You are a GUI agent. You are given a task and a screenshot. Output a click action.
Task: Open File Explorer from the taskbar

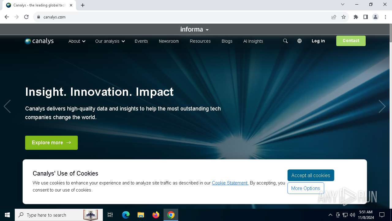(x=141, y=215)
